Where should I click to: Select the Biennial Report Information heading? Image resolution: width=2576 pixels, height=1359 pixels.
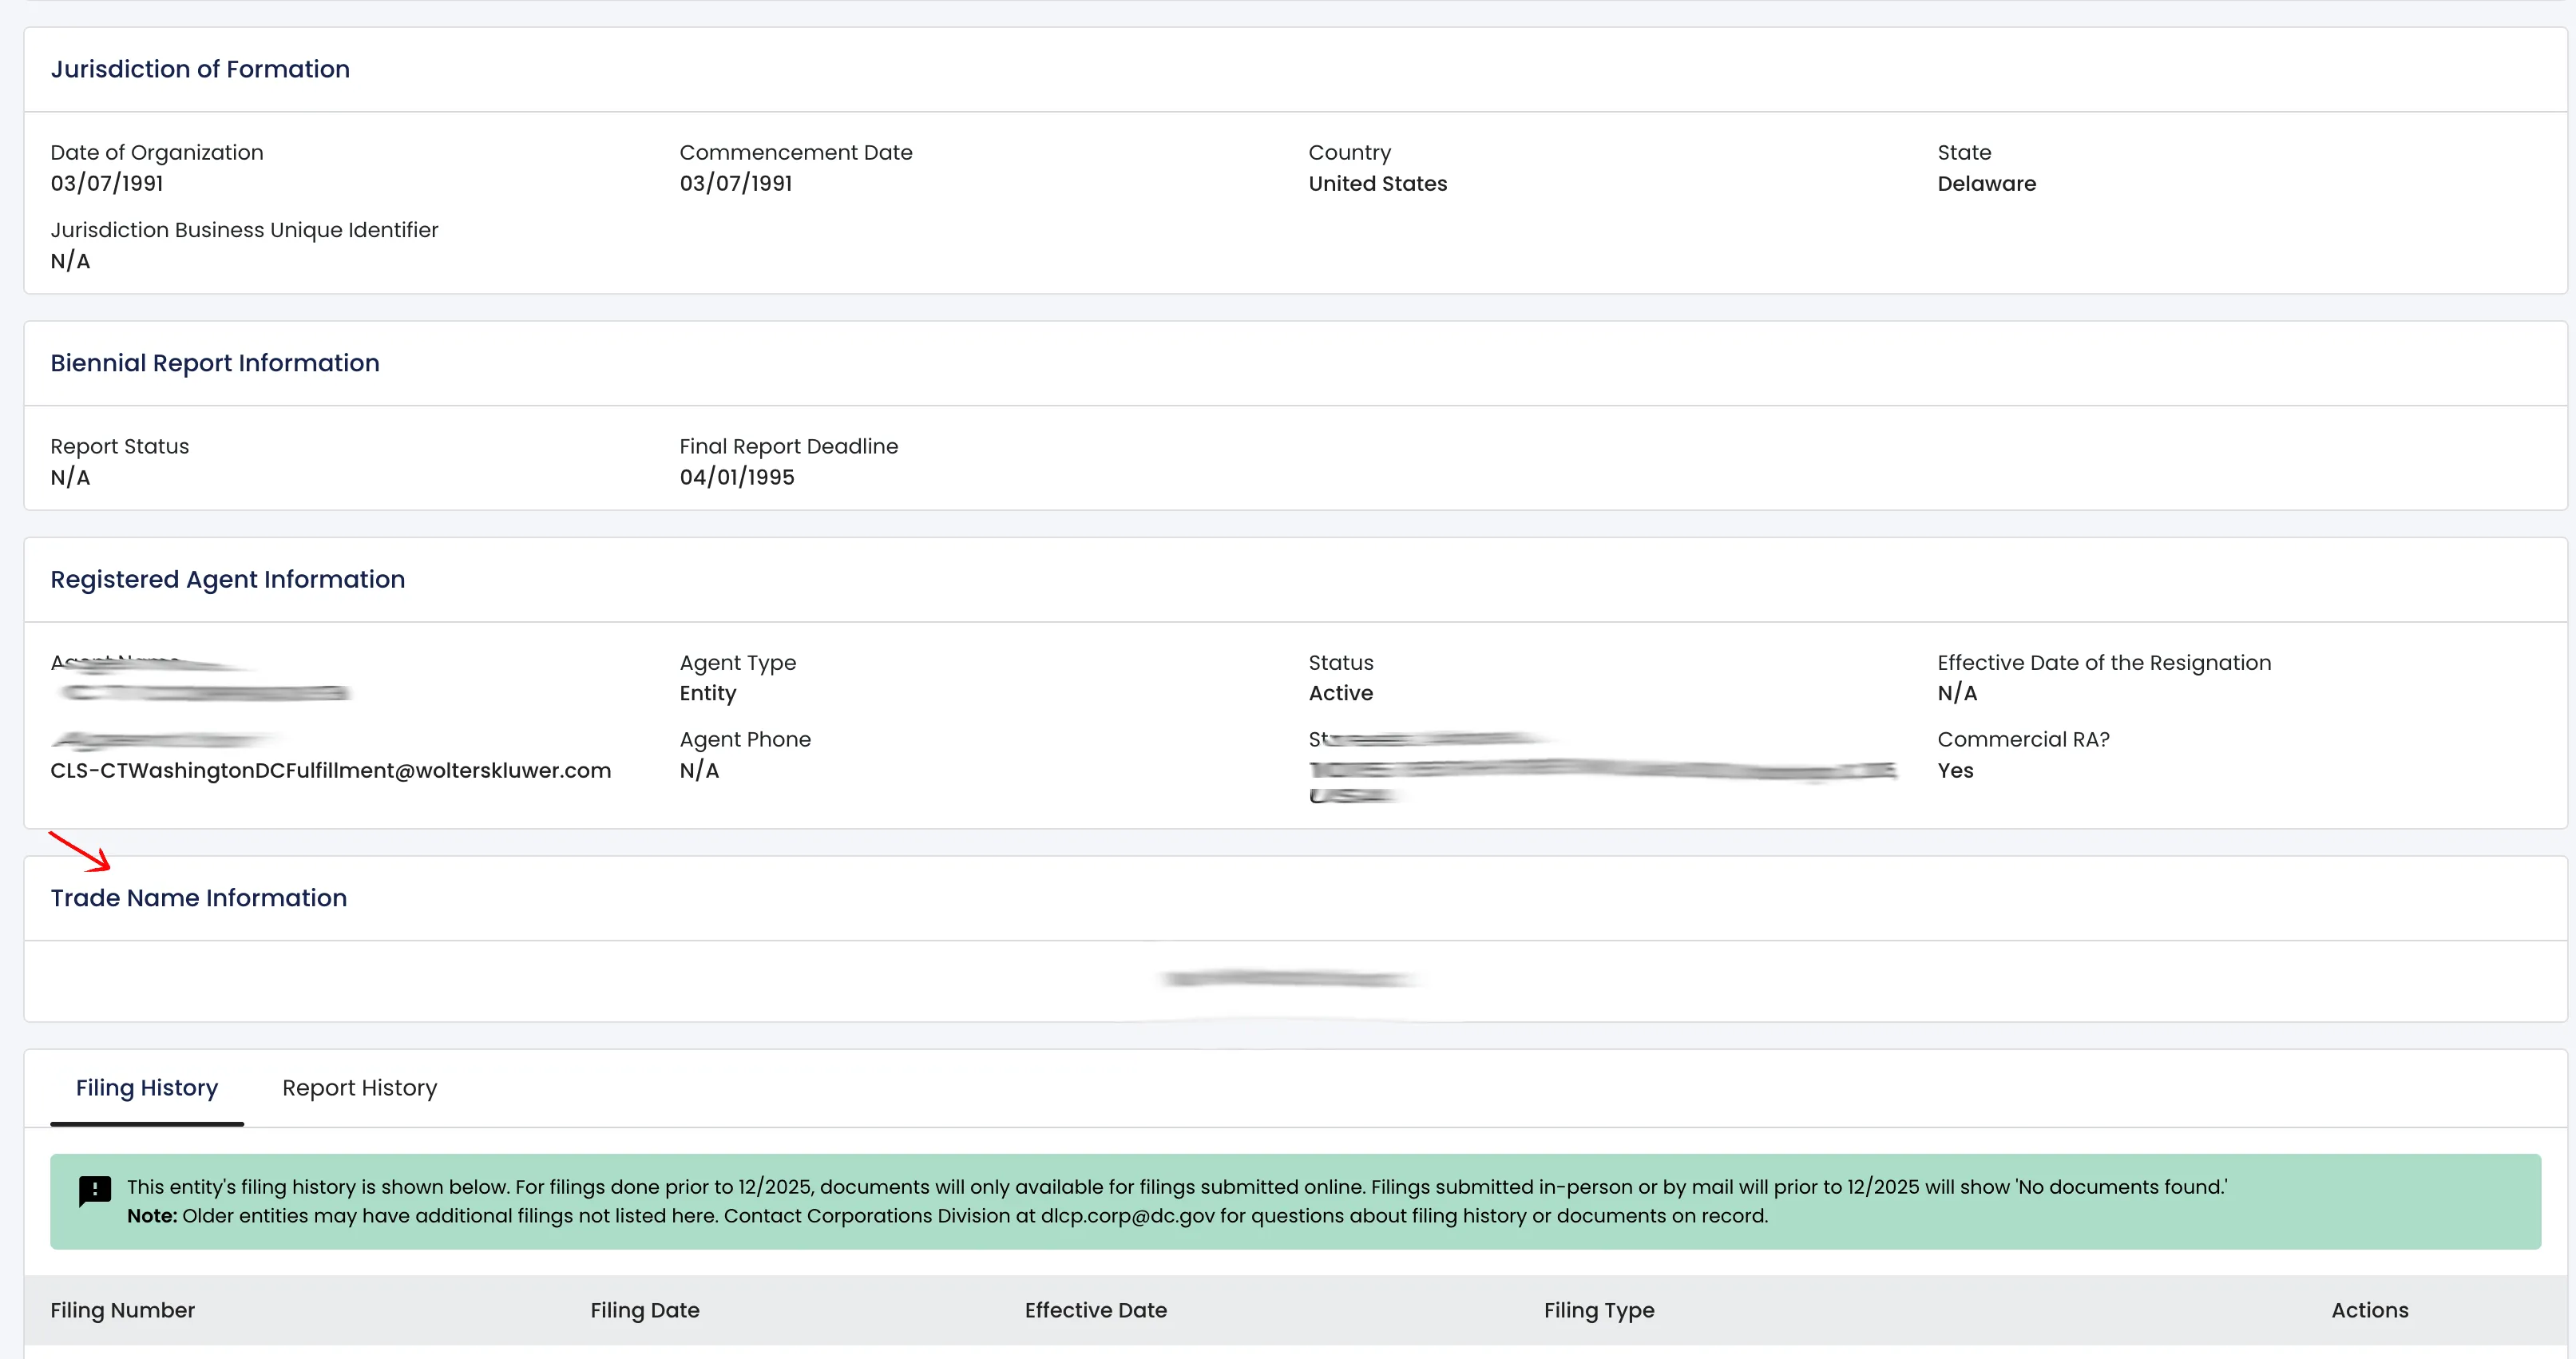point(215,363)
